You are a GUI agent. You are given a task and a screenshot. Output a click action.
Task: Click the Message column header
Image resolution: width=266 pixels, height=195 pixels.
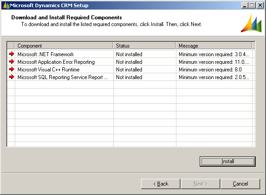coord(214,45)
